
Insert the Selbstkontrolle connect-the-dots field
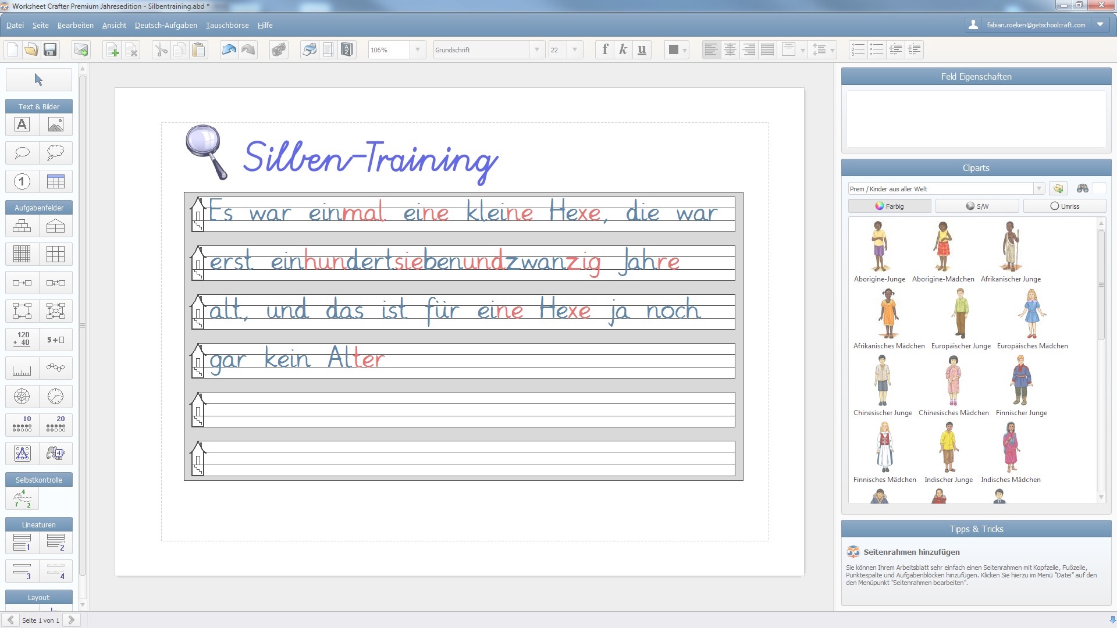22,498
